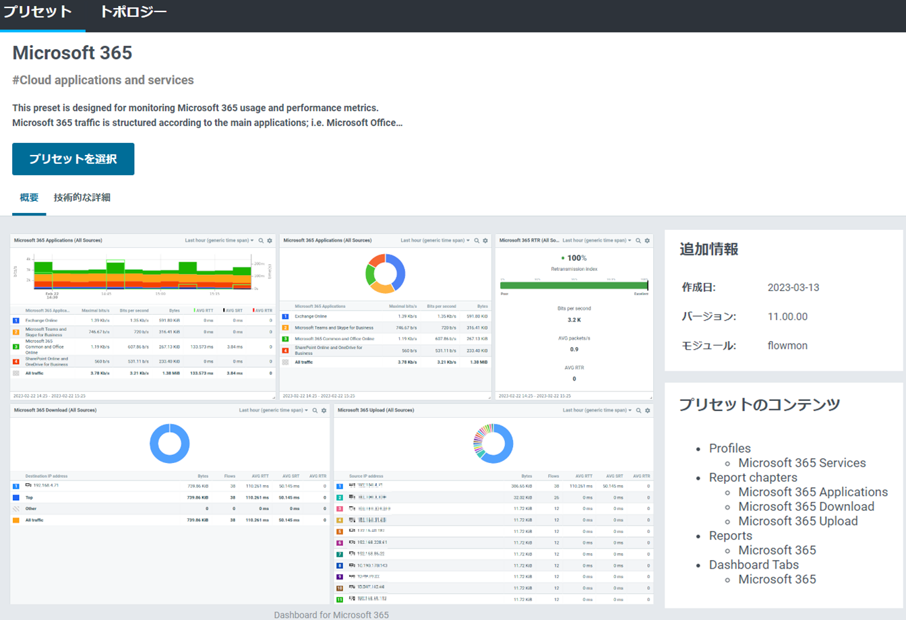Click blue Exchange Online swatch in stacked-chart table
The image size is (906, 620).
[x=16, y=321]
